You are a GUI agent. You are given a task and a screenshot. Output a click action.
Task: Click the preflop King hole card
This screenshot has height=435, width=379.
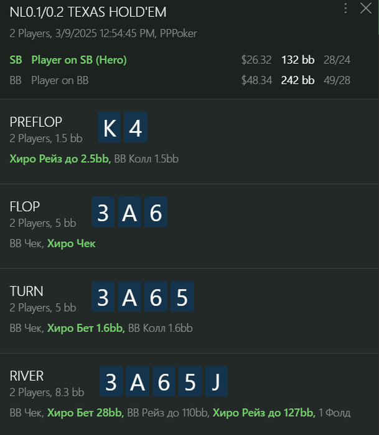coord(110,127)
